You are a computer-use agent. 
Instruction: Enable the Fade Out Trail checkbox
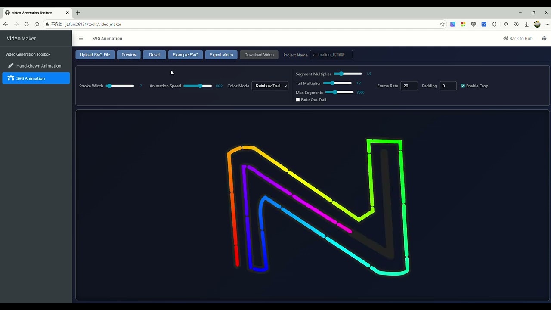coord(298,99)
